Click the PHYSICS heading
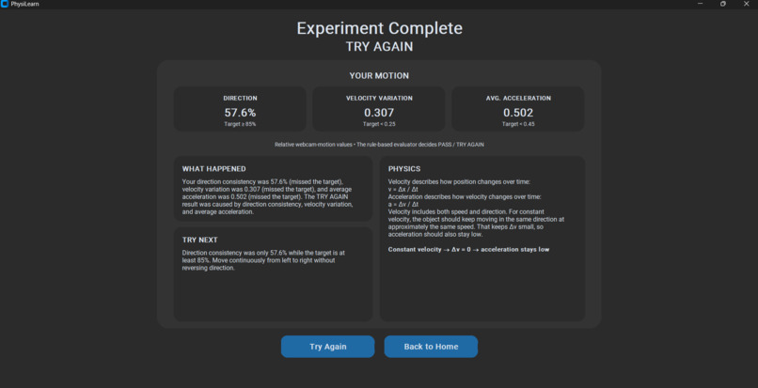 pyautogui.click(x=404, y=168)
